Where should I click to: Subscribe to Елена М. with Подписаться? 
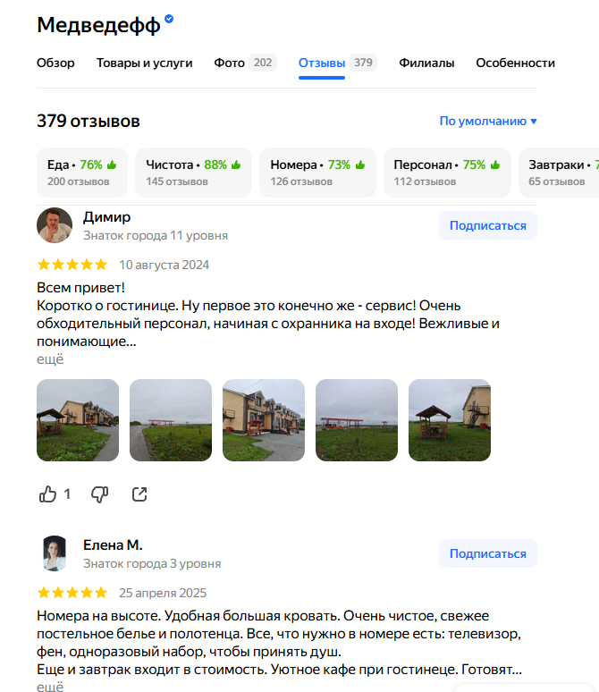pos(488,553)
